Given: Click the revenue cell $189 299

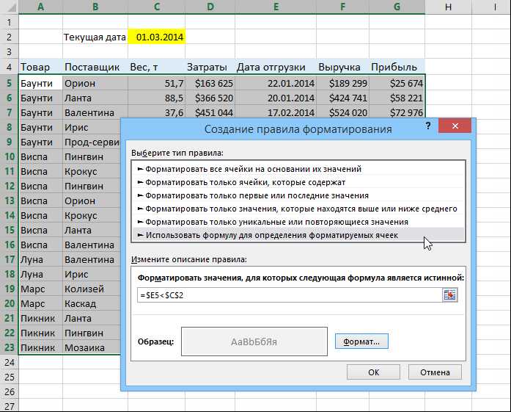Looking at the screenshot, I should point(342,83).
